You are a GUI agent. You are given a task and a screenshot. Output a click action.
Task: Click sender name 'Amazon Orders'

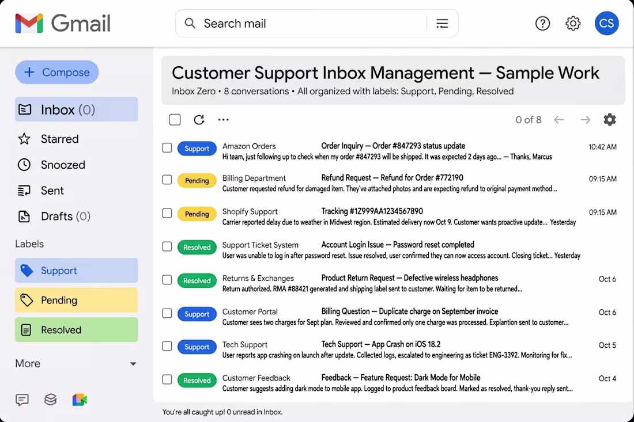coord(249,146)
